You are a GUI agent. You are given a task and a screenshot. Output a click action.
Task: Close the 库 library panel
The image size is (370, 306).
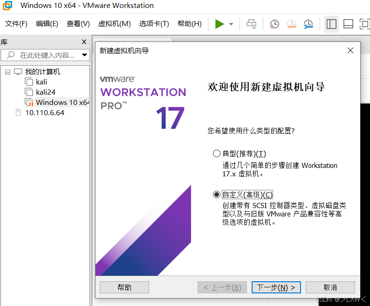84,42
